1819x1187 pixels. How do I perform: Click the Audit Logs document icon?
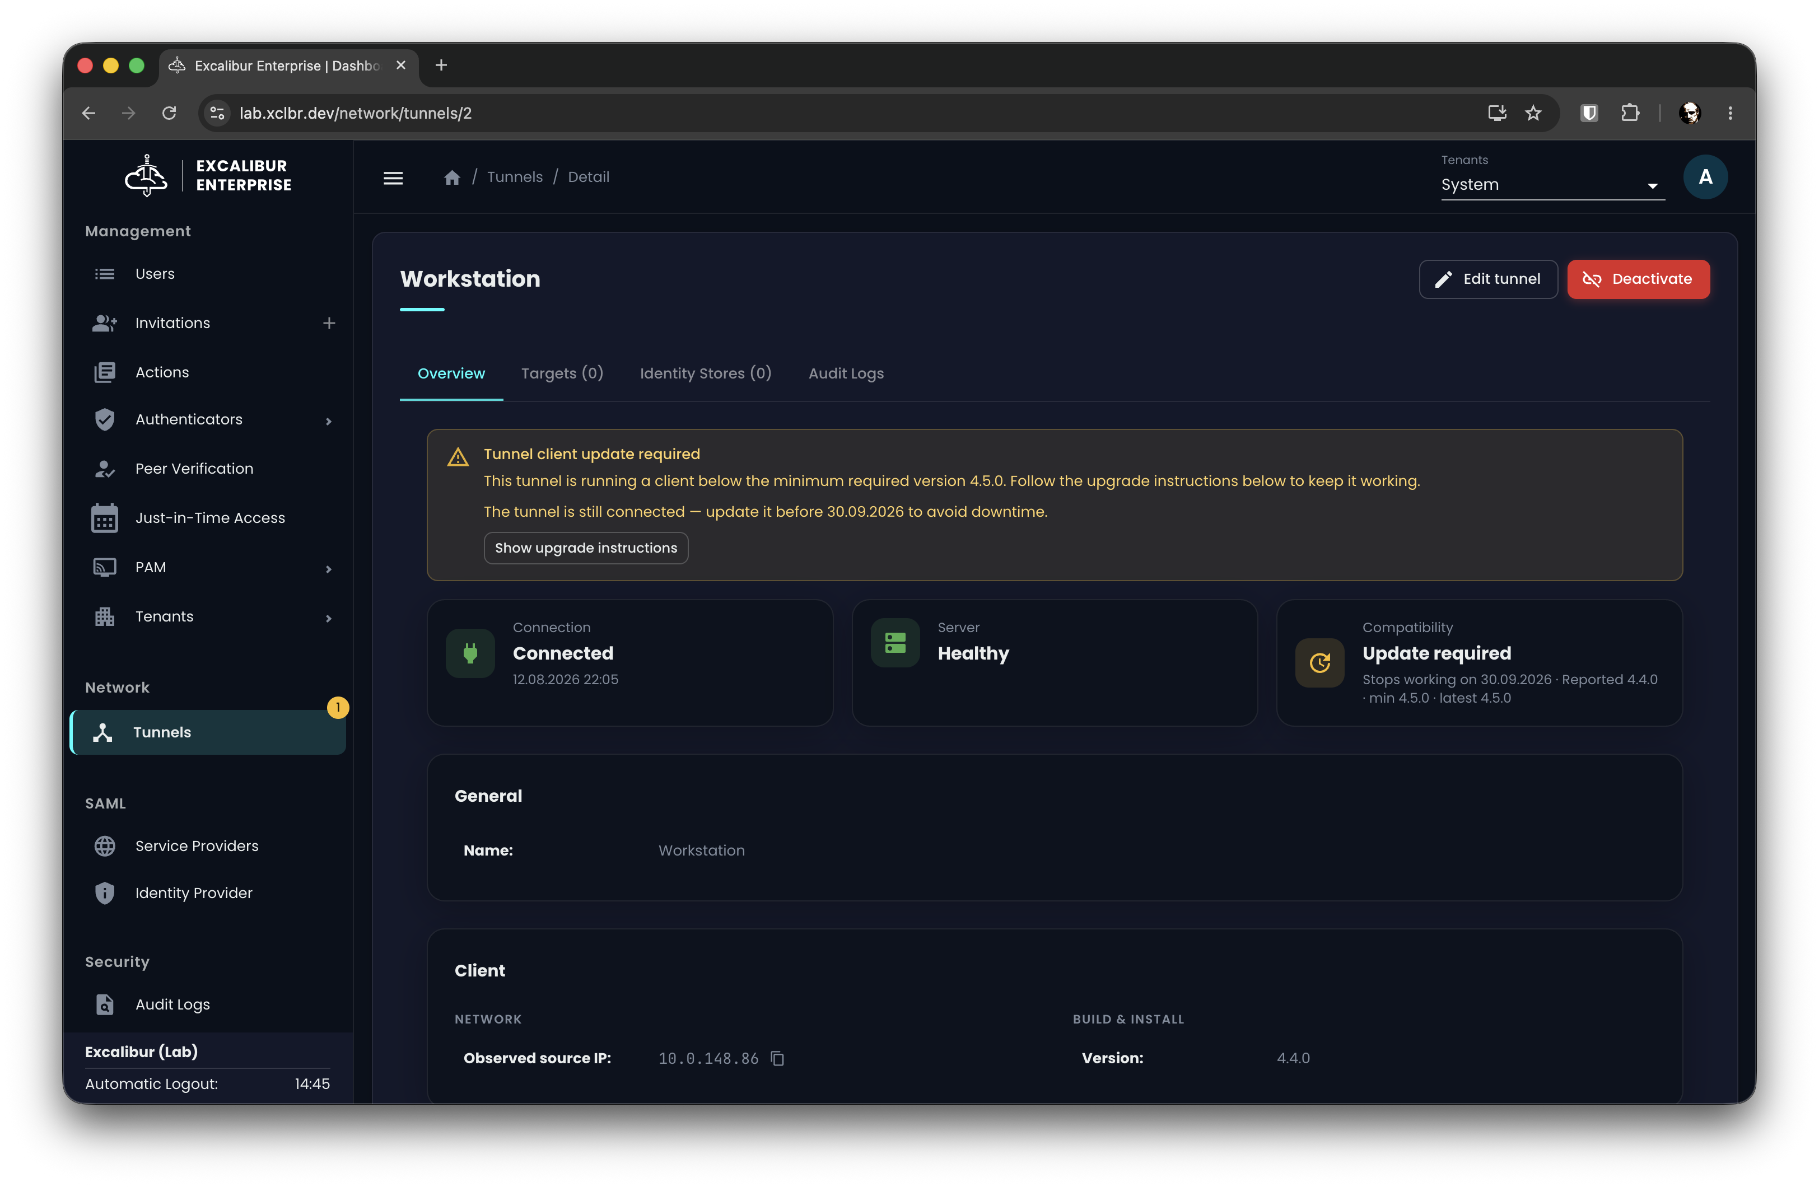105,1004
